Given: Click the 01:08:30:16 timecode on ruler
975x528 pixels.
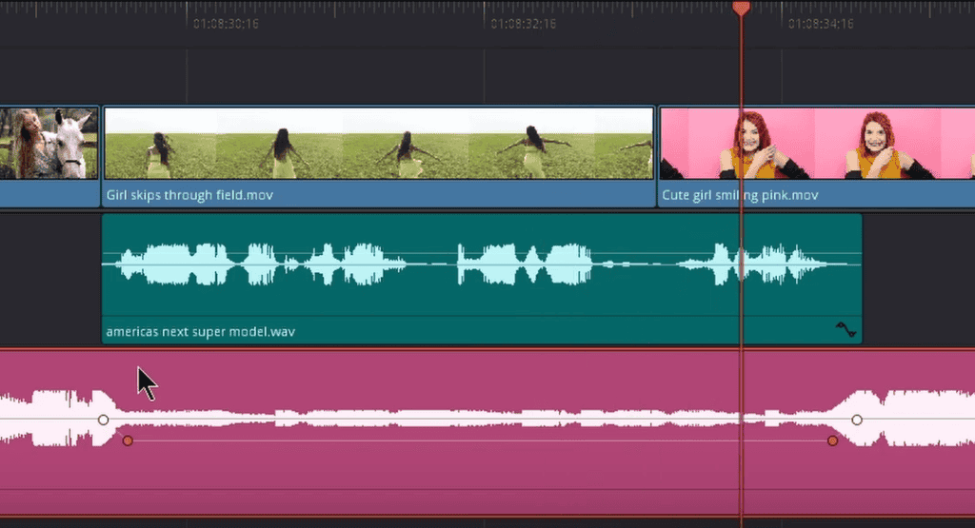Looking at the screenshot, I should pos(226,24).
